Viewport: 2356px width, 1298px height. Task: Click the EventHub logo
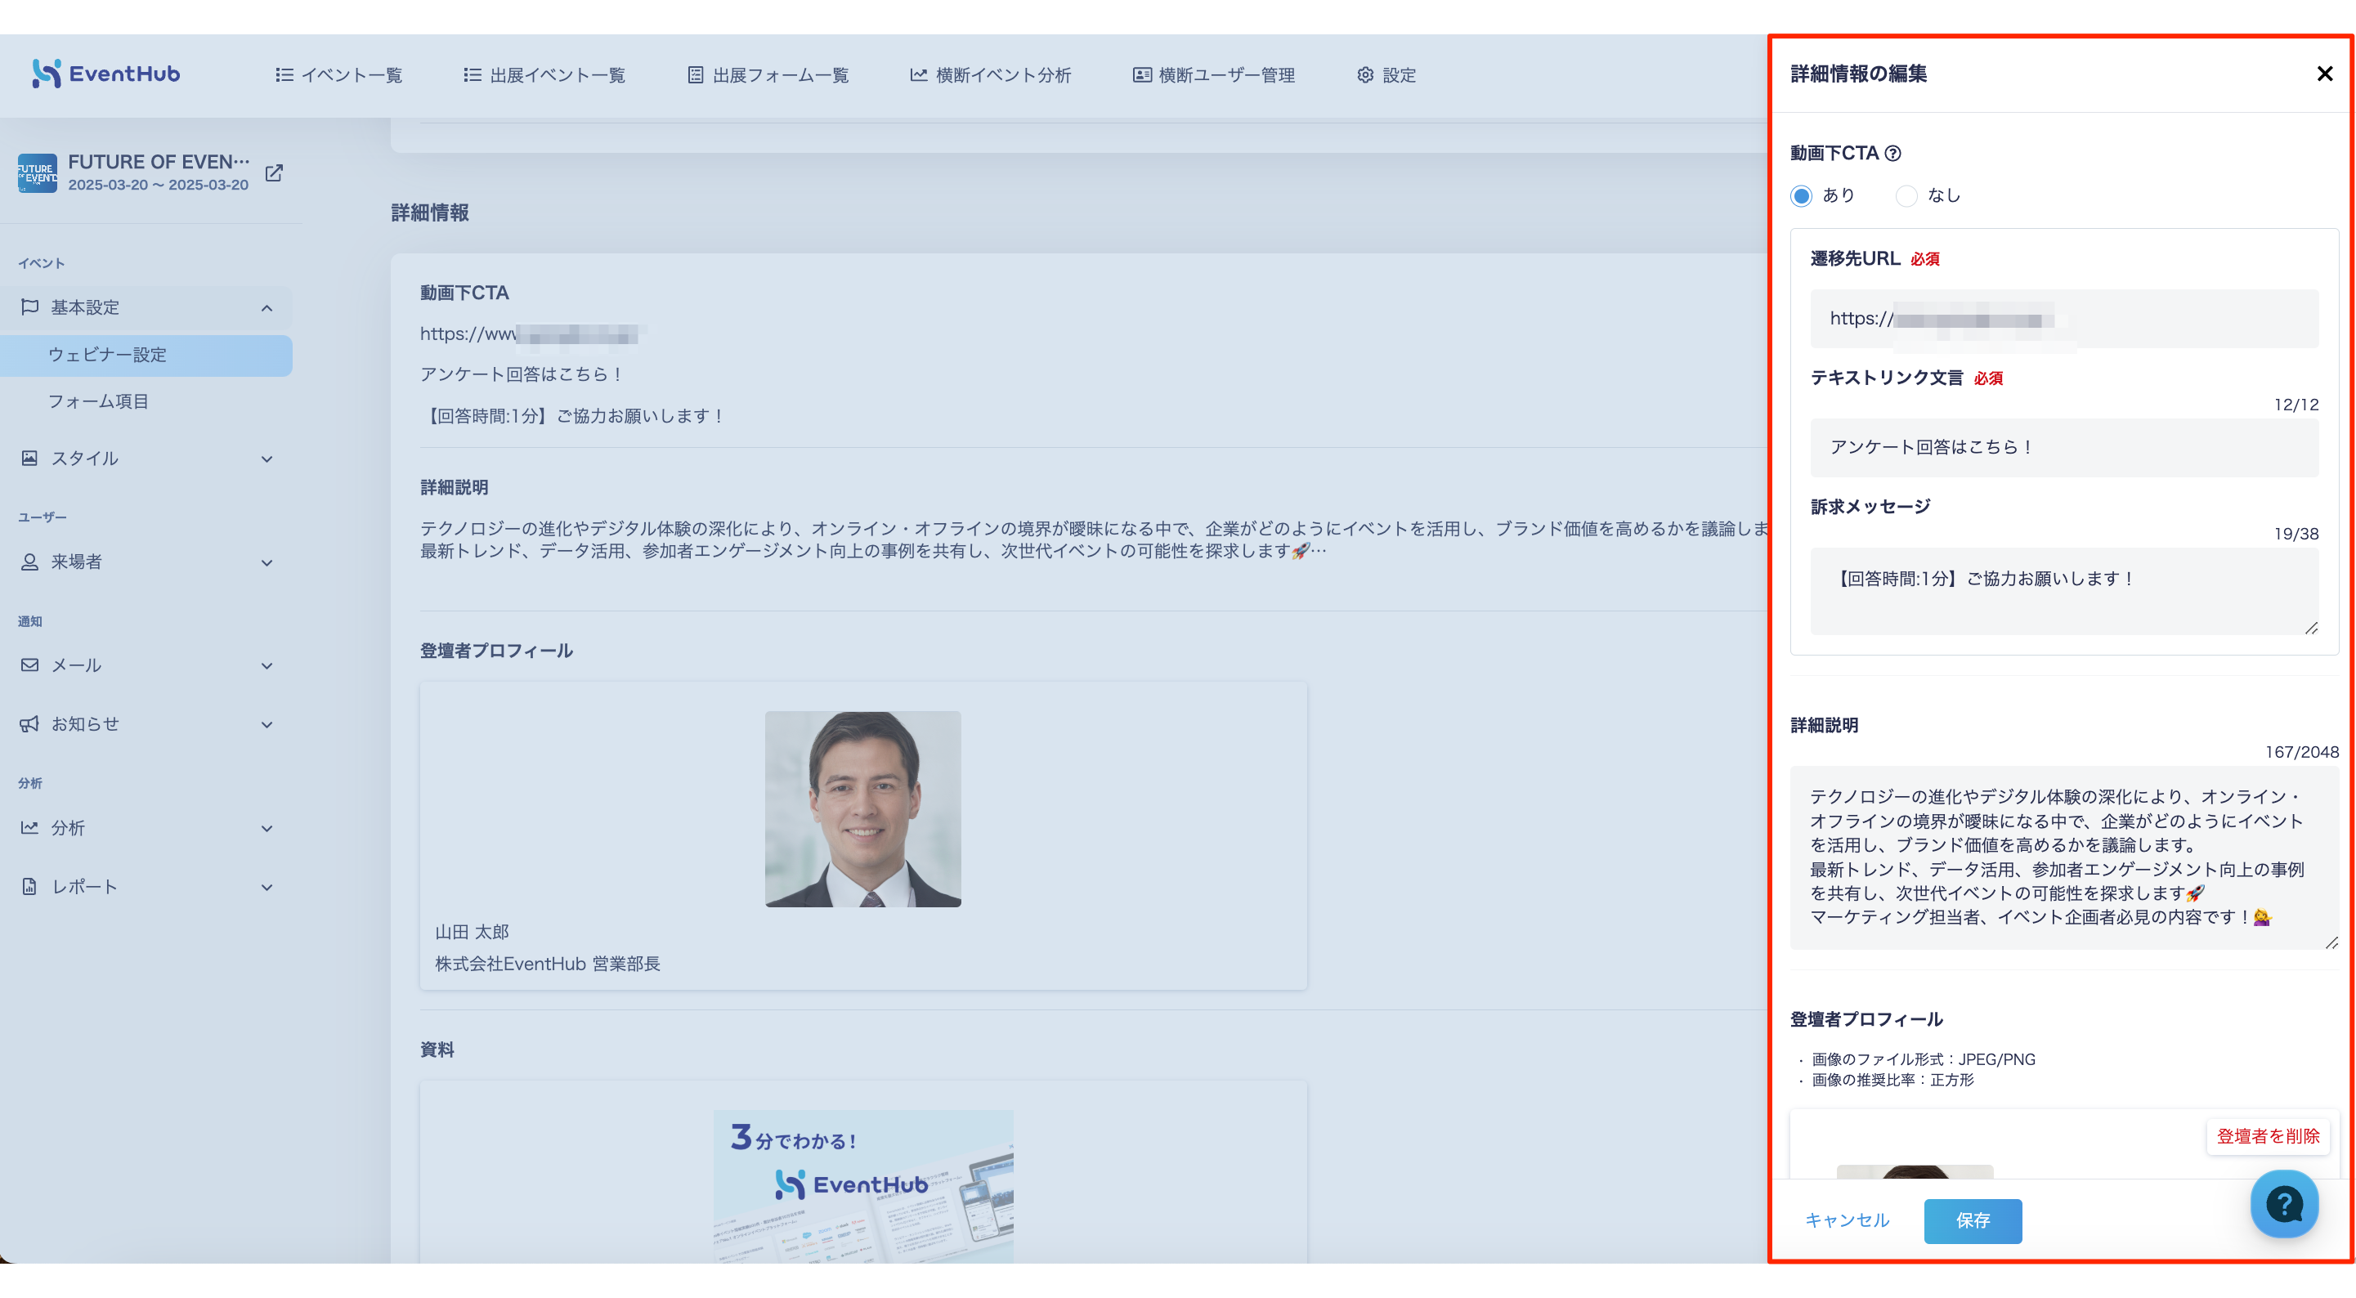106,74
